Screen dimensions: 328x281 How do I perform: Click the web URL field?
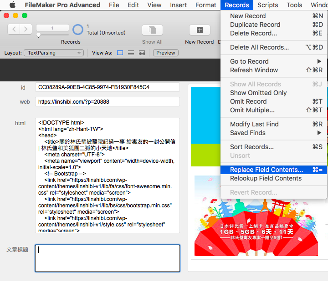point(108,102)
